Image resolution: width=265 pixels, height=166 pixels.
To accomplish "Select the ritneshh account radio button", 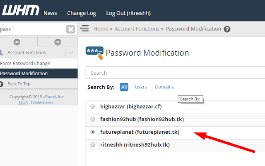I will tap(92, 145).
